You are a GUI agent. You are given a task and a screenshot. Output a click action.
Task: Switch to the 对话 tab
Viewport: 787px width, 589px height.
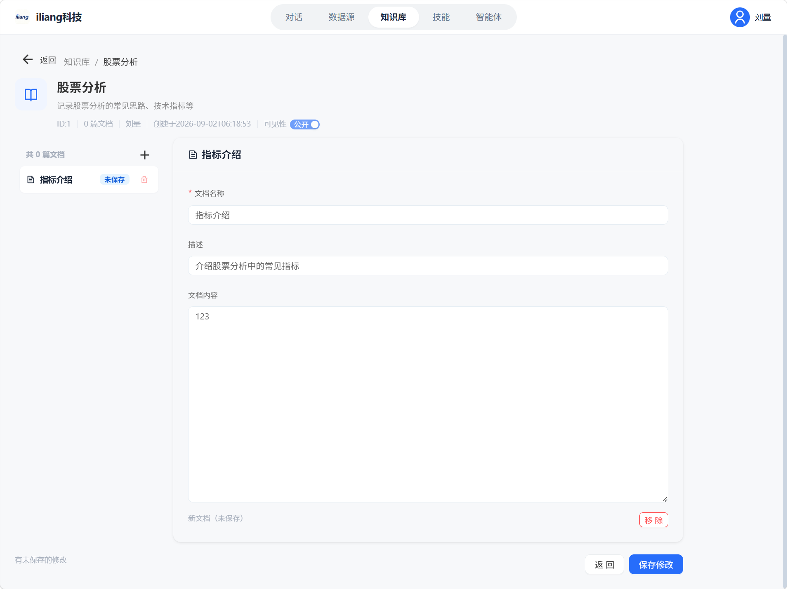click(x=294, y=17)
